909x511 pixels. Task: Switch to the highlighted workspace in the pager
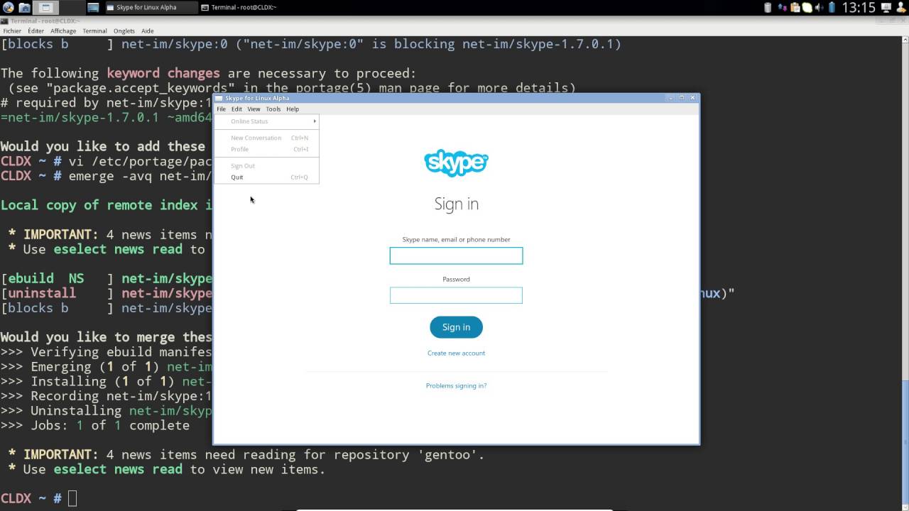(45, 7)
